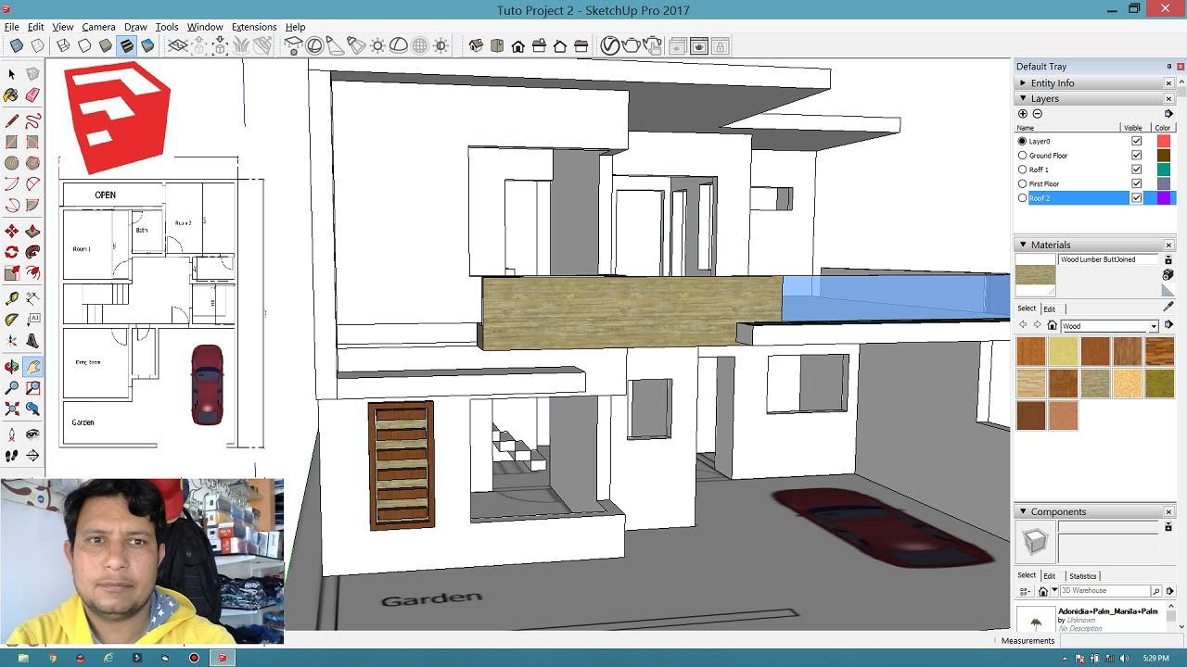Click the Create Material icon

click(1168, 275)
